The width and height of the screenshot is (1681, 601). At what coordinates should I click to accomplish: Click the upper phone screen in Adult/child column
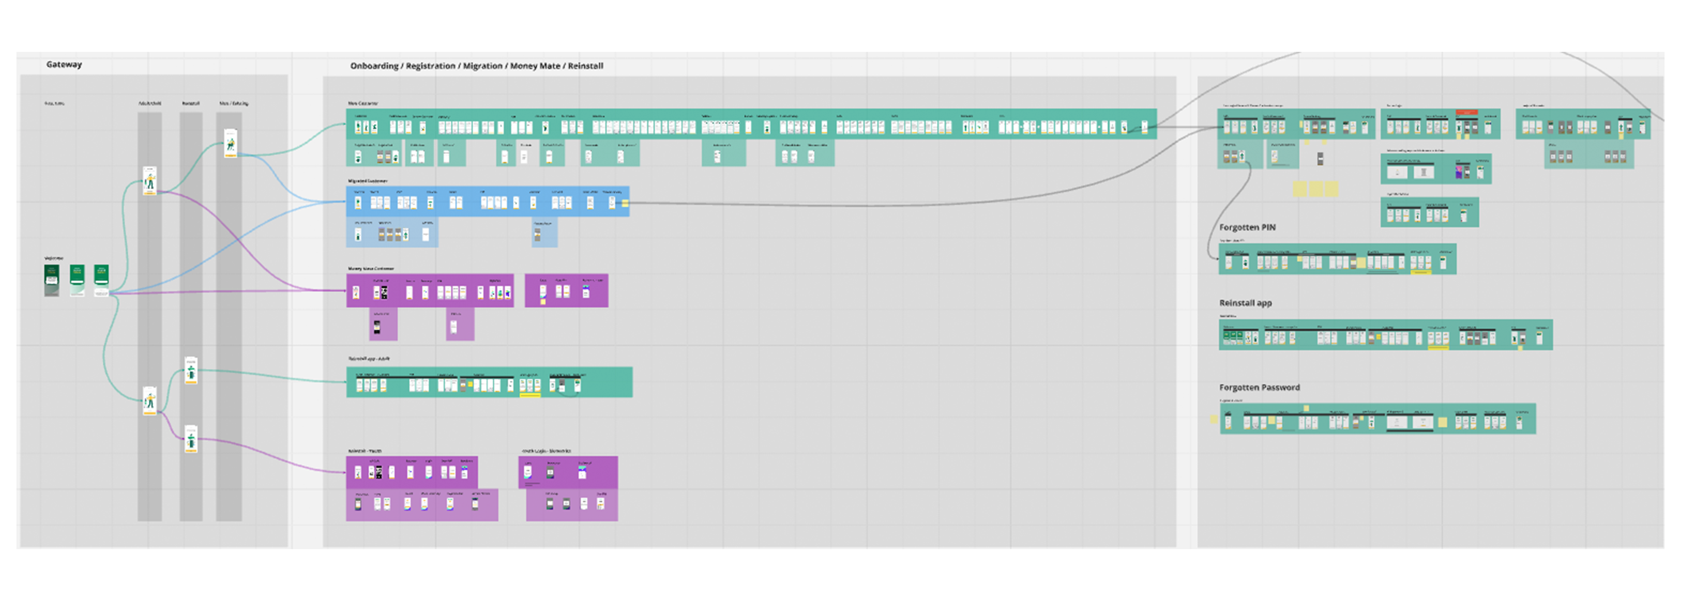(149, 181)
